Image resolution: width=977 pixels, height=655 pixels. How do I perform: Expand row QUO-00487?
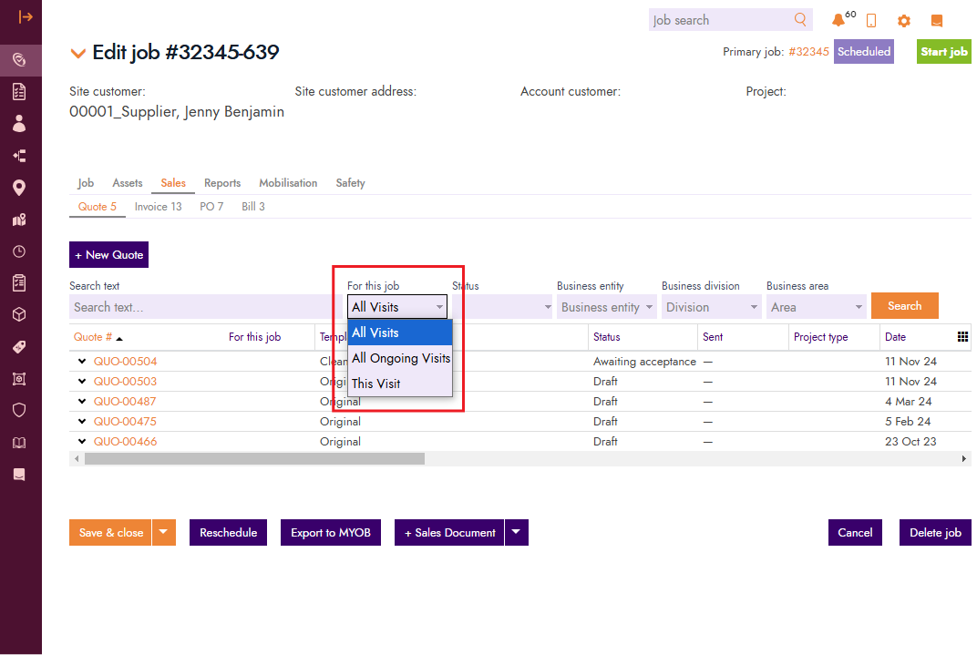coord(82,401)
